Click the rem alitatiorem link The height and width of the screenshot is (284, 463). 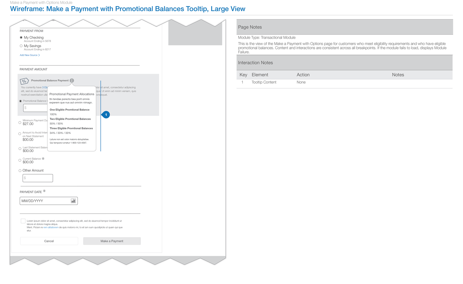click(51, 227)
